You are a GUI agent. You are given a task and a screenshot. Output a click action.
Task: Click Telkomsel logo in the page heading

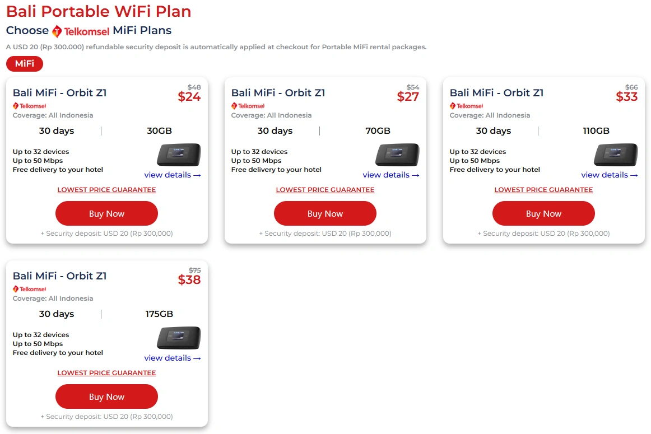(80, 31)
